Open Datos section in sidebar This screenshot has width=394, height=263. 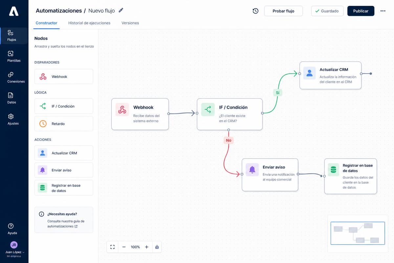click(x=11, y=98)
